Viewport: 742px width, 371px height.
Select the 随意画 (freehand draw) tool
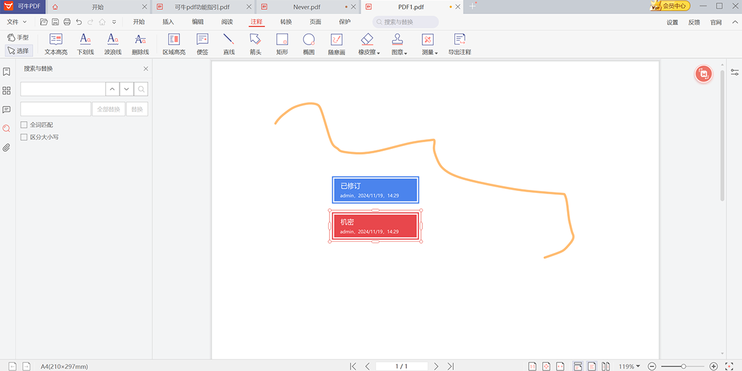(336, 44)
